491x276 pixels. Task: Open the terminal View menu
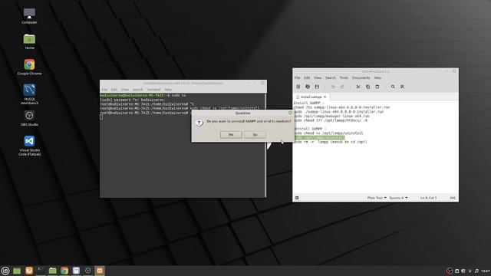(124, 90)
